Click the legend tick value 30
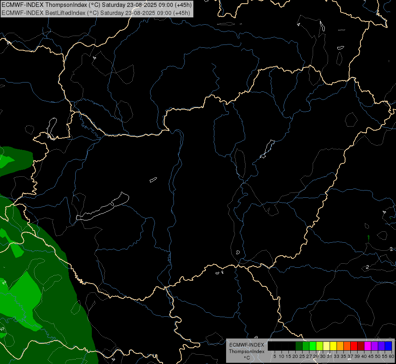This screenshot has width=396, height=364. tap(323, 356)
